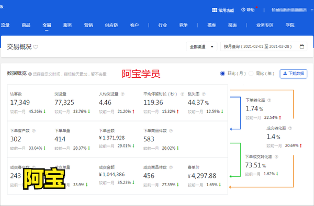
Task: Click help icon next to 下单成交转化率
Action: [276, 157]
